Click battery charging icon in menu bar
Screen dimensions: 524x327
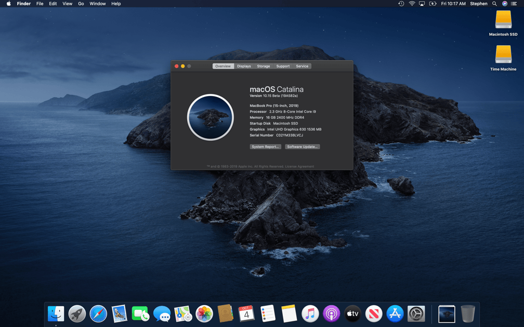433,4
